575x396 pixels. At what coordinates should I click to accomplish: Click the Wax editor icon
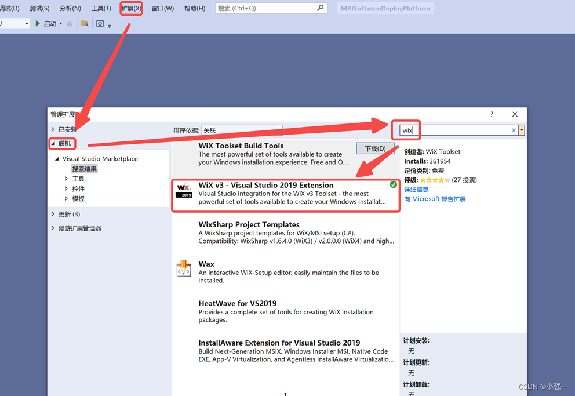point(184,268)
